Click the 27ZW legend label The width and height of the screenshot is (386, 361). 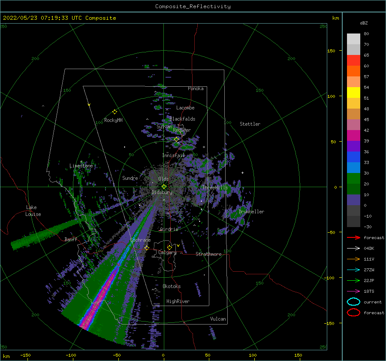[x=369, y=270]
